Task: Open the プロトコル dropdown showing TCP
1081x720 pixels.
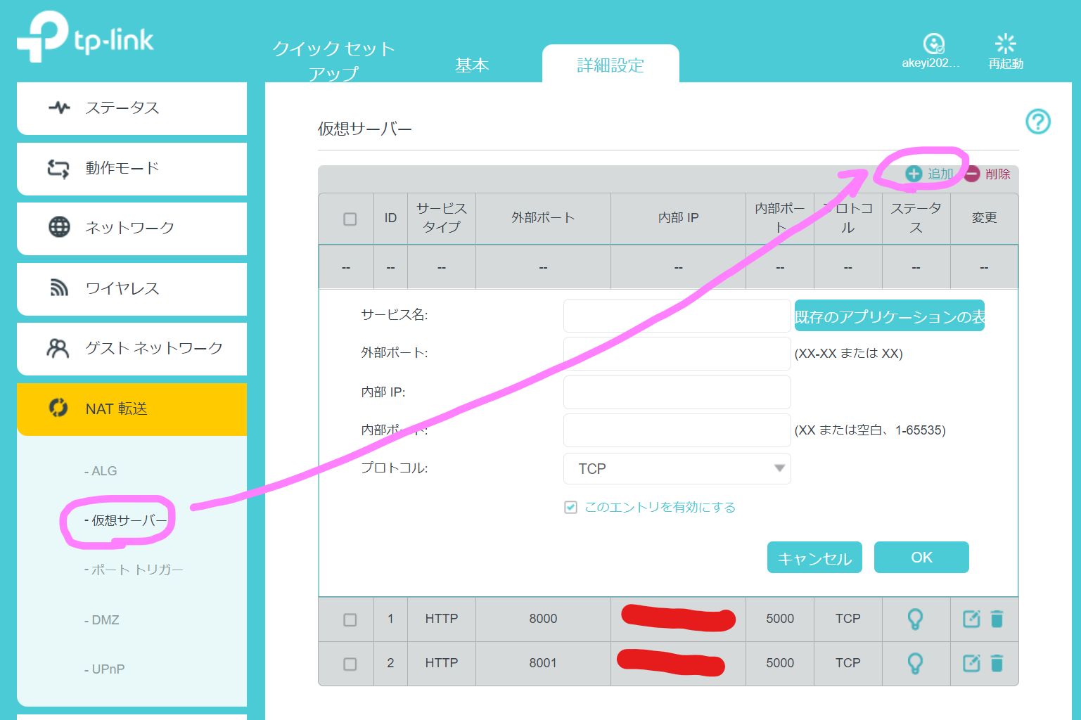Action: point(677,468)
